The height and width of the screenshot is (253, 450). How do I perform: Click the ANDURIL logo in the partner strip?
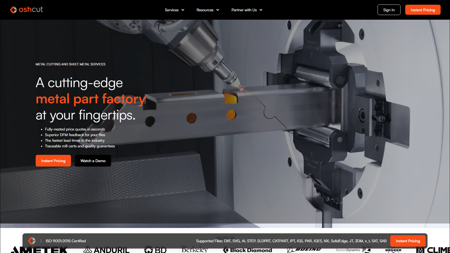[106, 250]
